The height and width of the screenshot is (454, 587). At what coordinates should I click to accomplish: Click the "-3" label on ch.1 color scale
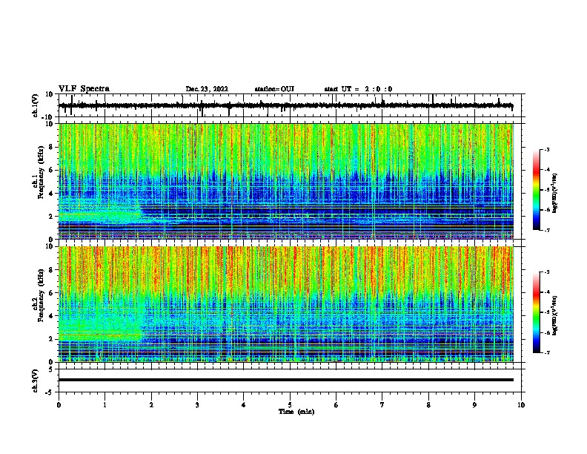(546, 149)
